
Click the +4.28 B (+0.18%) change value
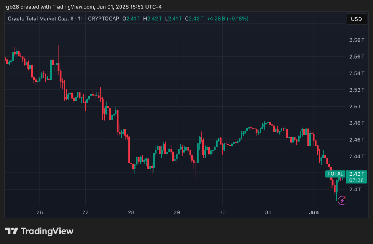(228, 19)
